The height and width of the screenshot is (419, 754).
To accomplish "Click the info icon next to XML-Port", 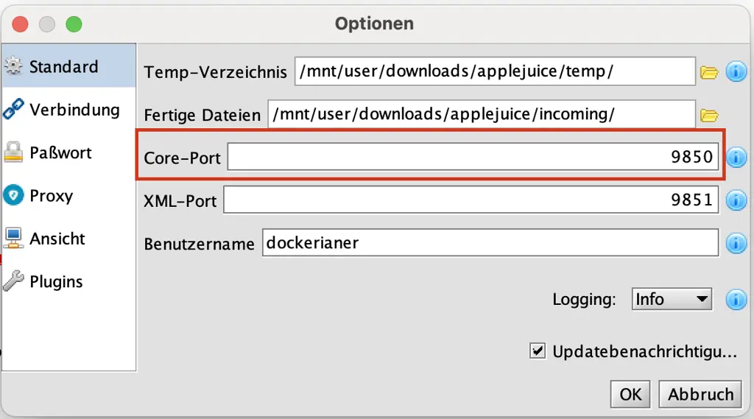I will click(x=736, y=200).
